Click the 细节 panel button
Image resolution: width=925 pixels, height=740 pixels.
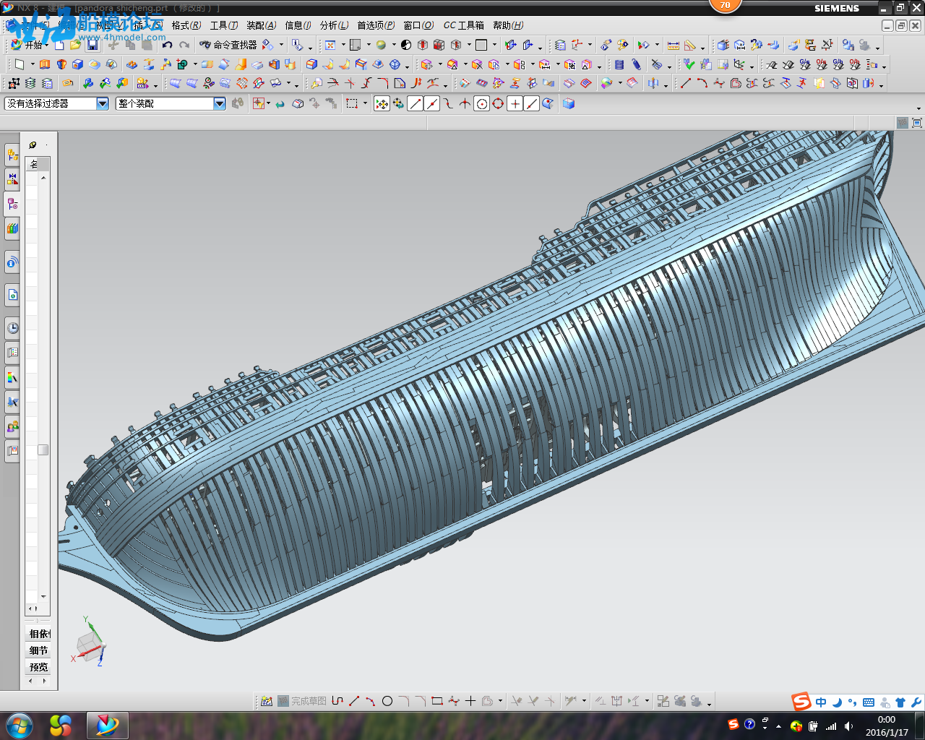click(x=39, y=650)
